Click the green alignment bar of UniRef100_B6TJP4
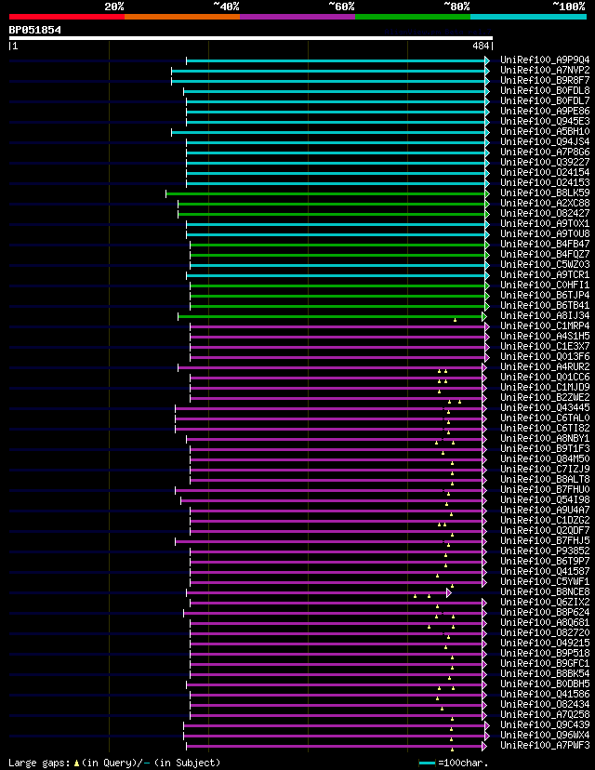This screenshot has width=595, height=770. pos(339,296)
